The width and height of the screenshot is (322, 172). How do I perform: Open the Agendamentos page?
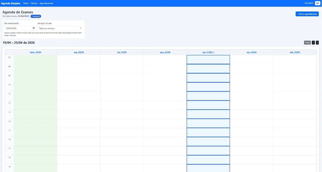(46, 3)
